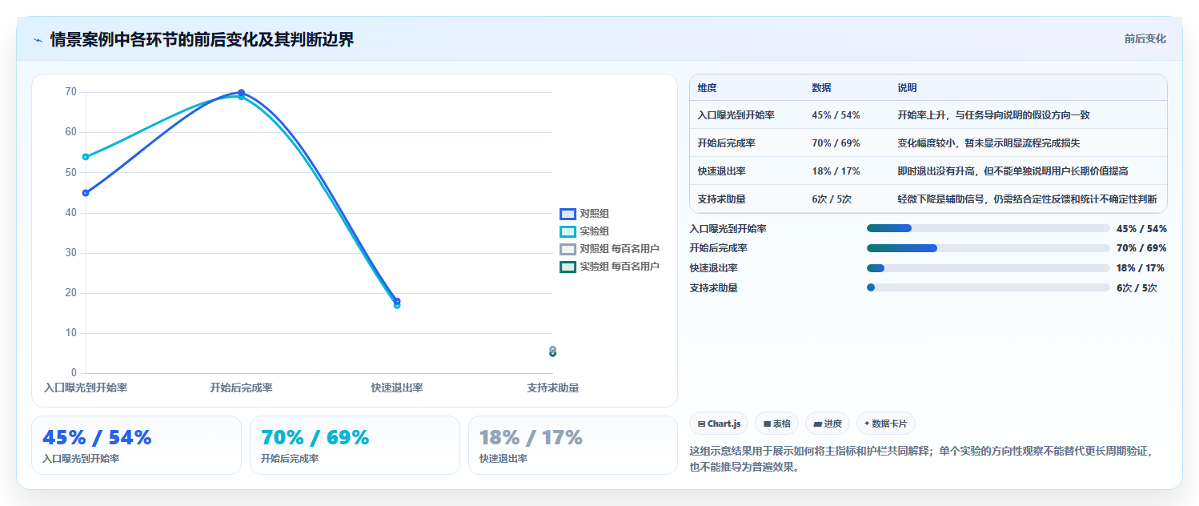Screen dimensions: 1199x506
Task: Toggle the 实验组 每百名用户 legend entry
Action: point(609,267)
